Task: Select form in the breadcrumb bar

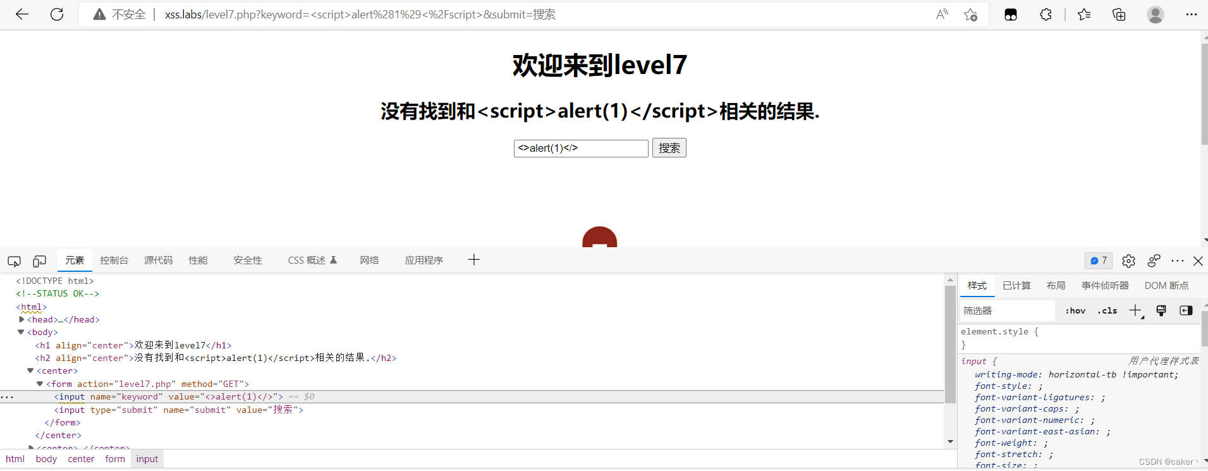Action: click(x=115, y=459)
